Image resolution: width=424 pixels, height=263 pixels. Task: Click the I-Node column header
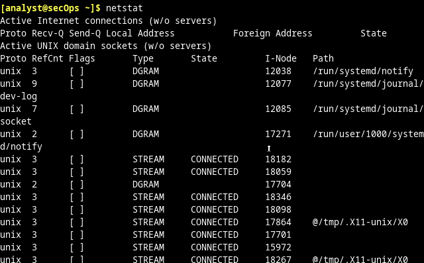click(x=281, y=59)
